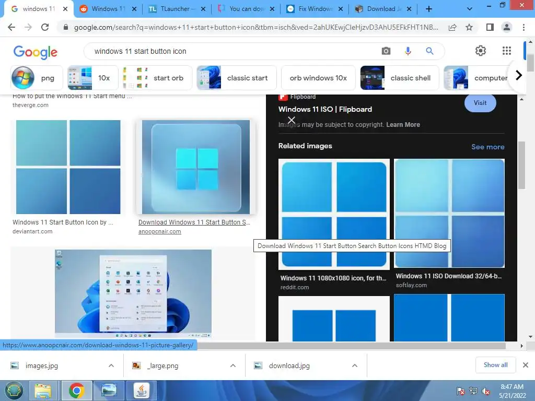This screenshot has height=401, width=535.
Task: Show all downloads
Action: point(495,365)
